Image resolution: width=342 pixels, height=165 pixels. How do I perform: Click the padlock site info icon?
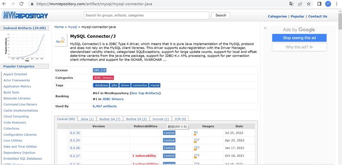pos(32,4)
